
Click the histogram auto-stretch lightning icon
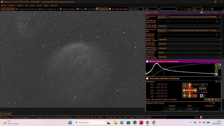pos(216,68)
